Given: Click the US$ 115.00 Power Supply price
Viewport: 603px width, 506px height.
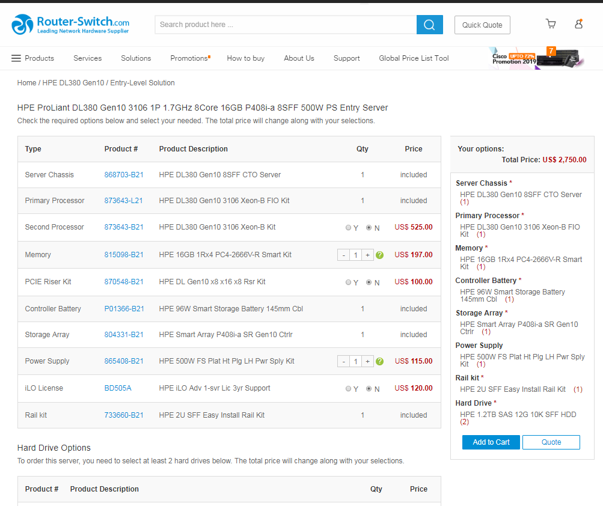Looking at the screenshot, I should click(414, 361).
